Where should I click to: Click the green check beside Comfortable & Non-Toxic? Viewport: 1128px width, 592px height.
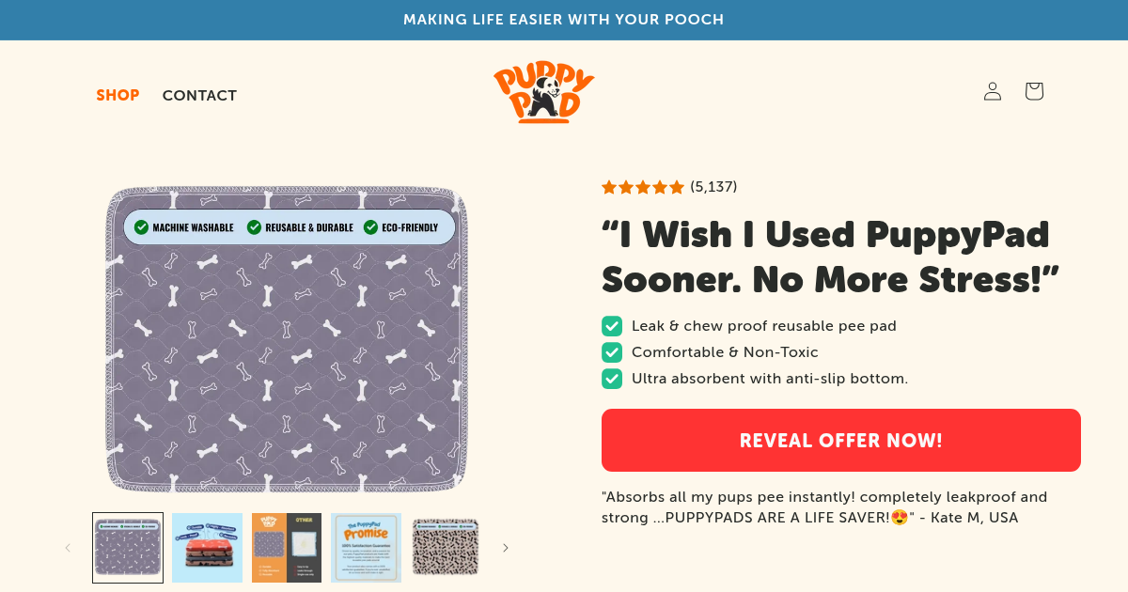[x=612, y=352]
